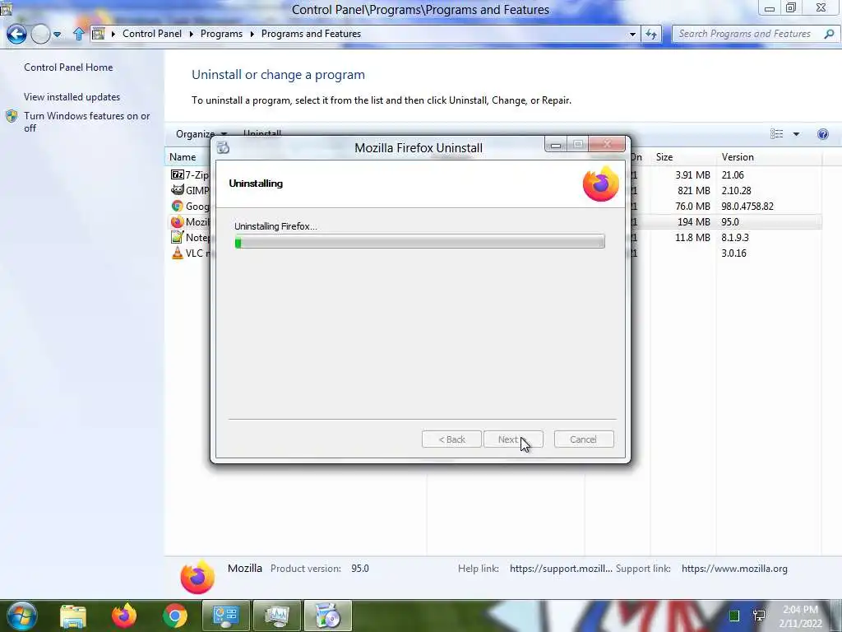Click product version 95.0 in details pane

tap(360, 569)
